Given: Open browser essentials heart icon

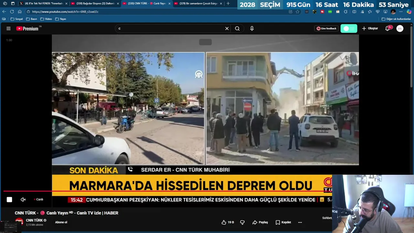Looking at the screenshot, I should click(x=377, y=12).
